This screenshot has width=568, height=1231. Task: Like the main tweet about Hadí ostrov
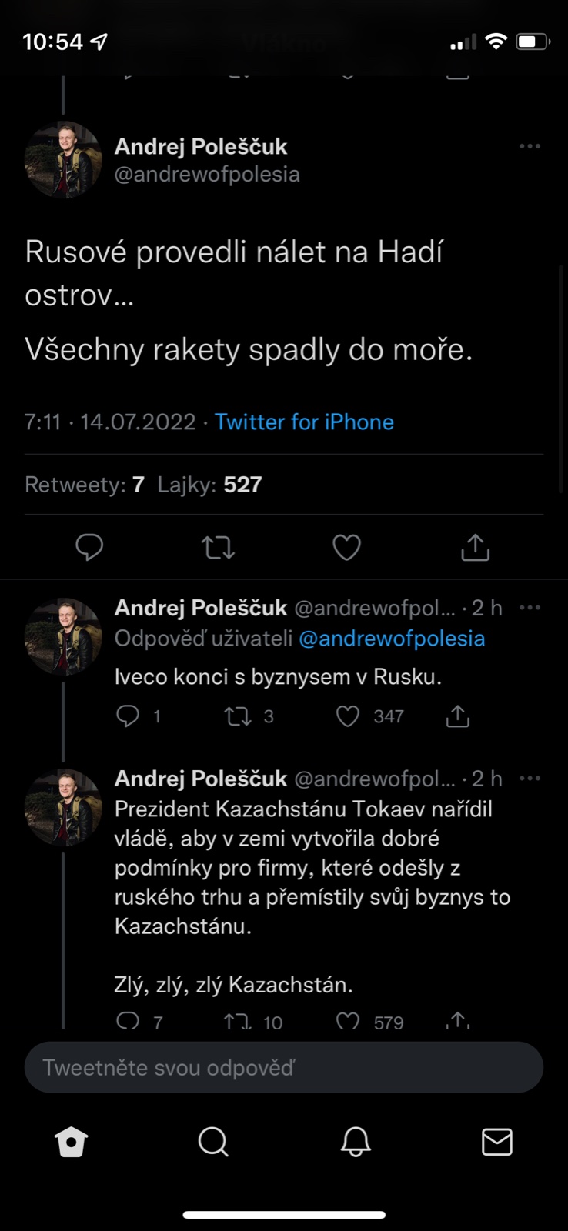click(346, 547)
